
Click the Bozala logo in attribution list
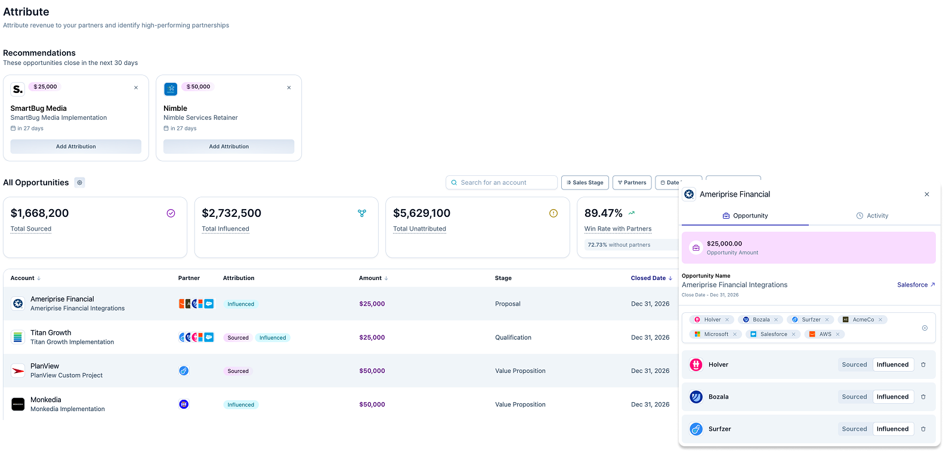[696, 397]
